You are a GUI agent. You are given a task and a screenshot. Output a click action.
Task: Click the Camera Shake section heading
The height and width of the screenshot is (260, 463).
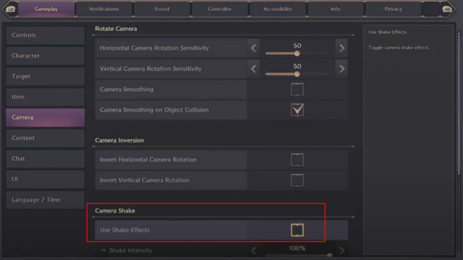click(115, 211)
